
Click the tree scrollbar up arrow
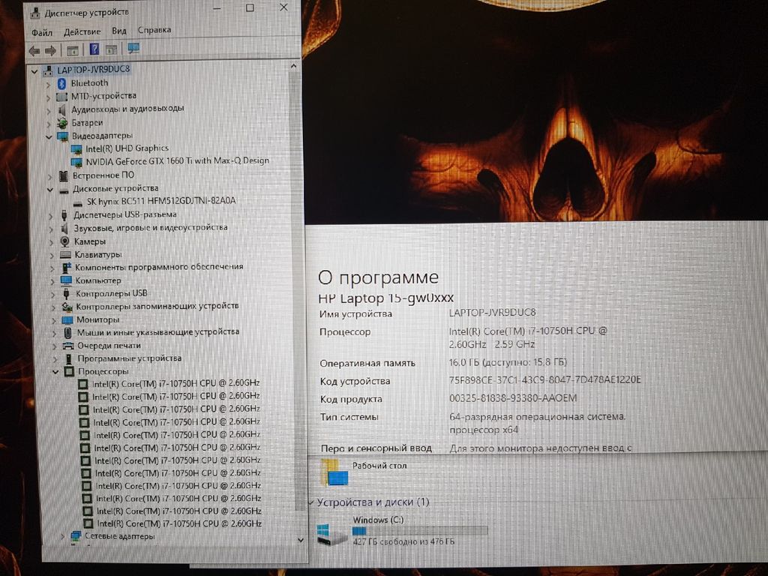pyautogui.click(x=293, y=66)
